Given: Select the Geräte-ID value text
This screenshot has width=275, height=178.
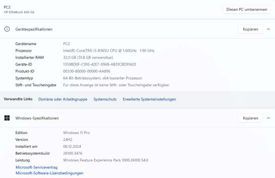Looking at the screenshot, I should pyautogui.click(x=99, y=64).
